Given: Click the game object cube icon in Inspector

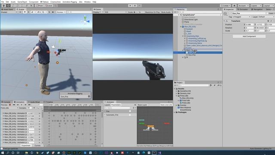Looking at the screenshot, I should coord(226,14).
